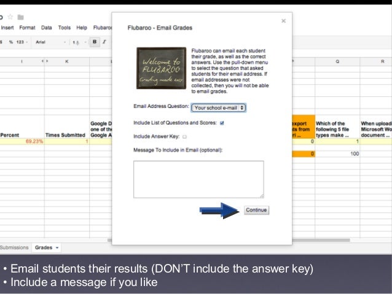Image resolution: width=392 pixels, height=294 pixels.
Task: Click the horizontal scrollbar of the sheet
Action: pos(321,241)
